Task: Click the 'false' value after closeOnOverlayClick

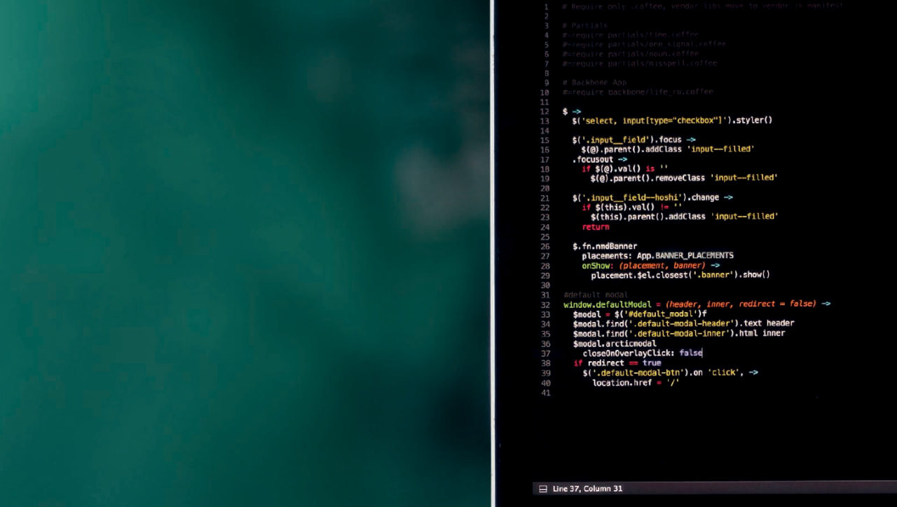Action: tap(690, 353)
